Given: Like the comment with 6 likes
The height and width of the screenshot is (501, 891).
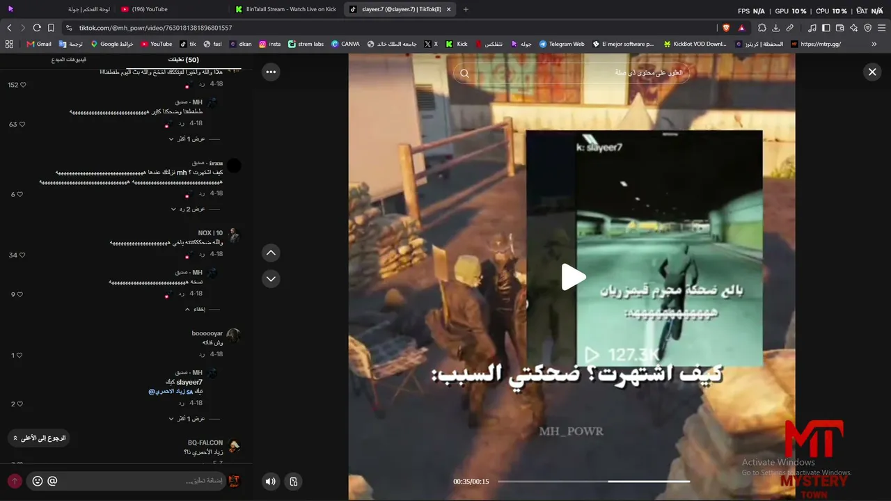Looking at the screenshot, I should [20, 194].
